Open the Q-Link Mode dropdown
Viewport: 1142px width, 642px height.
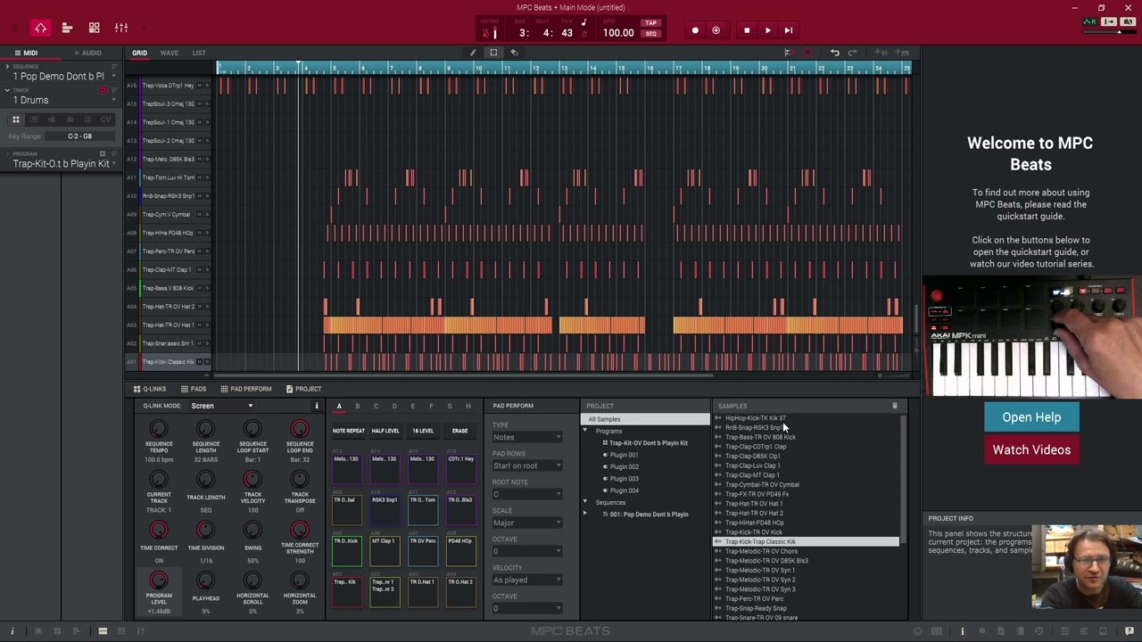222,406
